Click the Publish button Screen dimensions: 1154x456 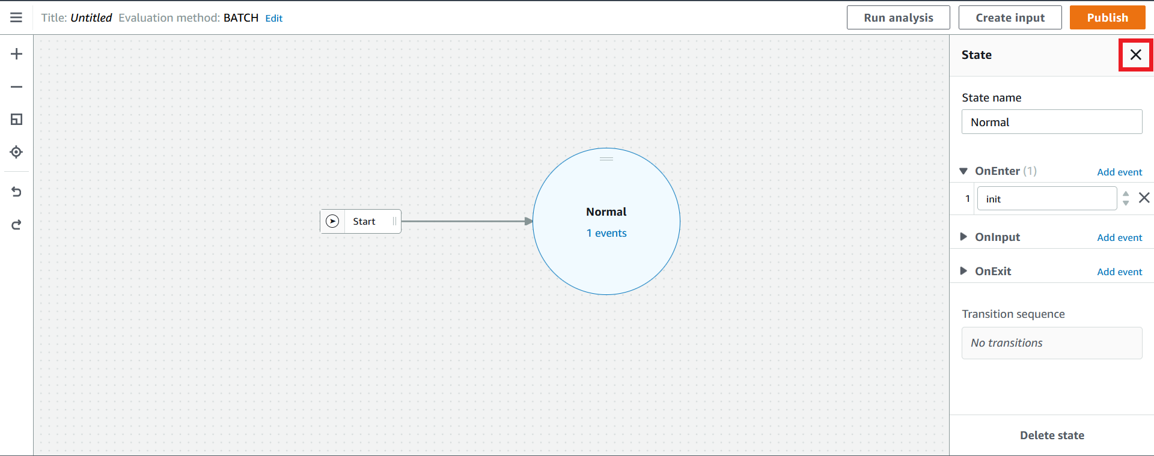tap(1107, 17)
